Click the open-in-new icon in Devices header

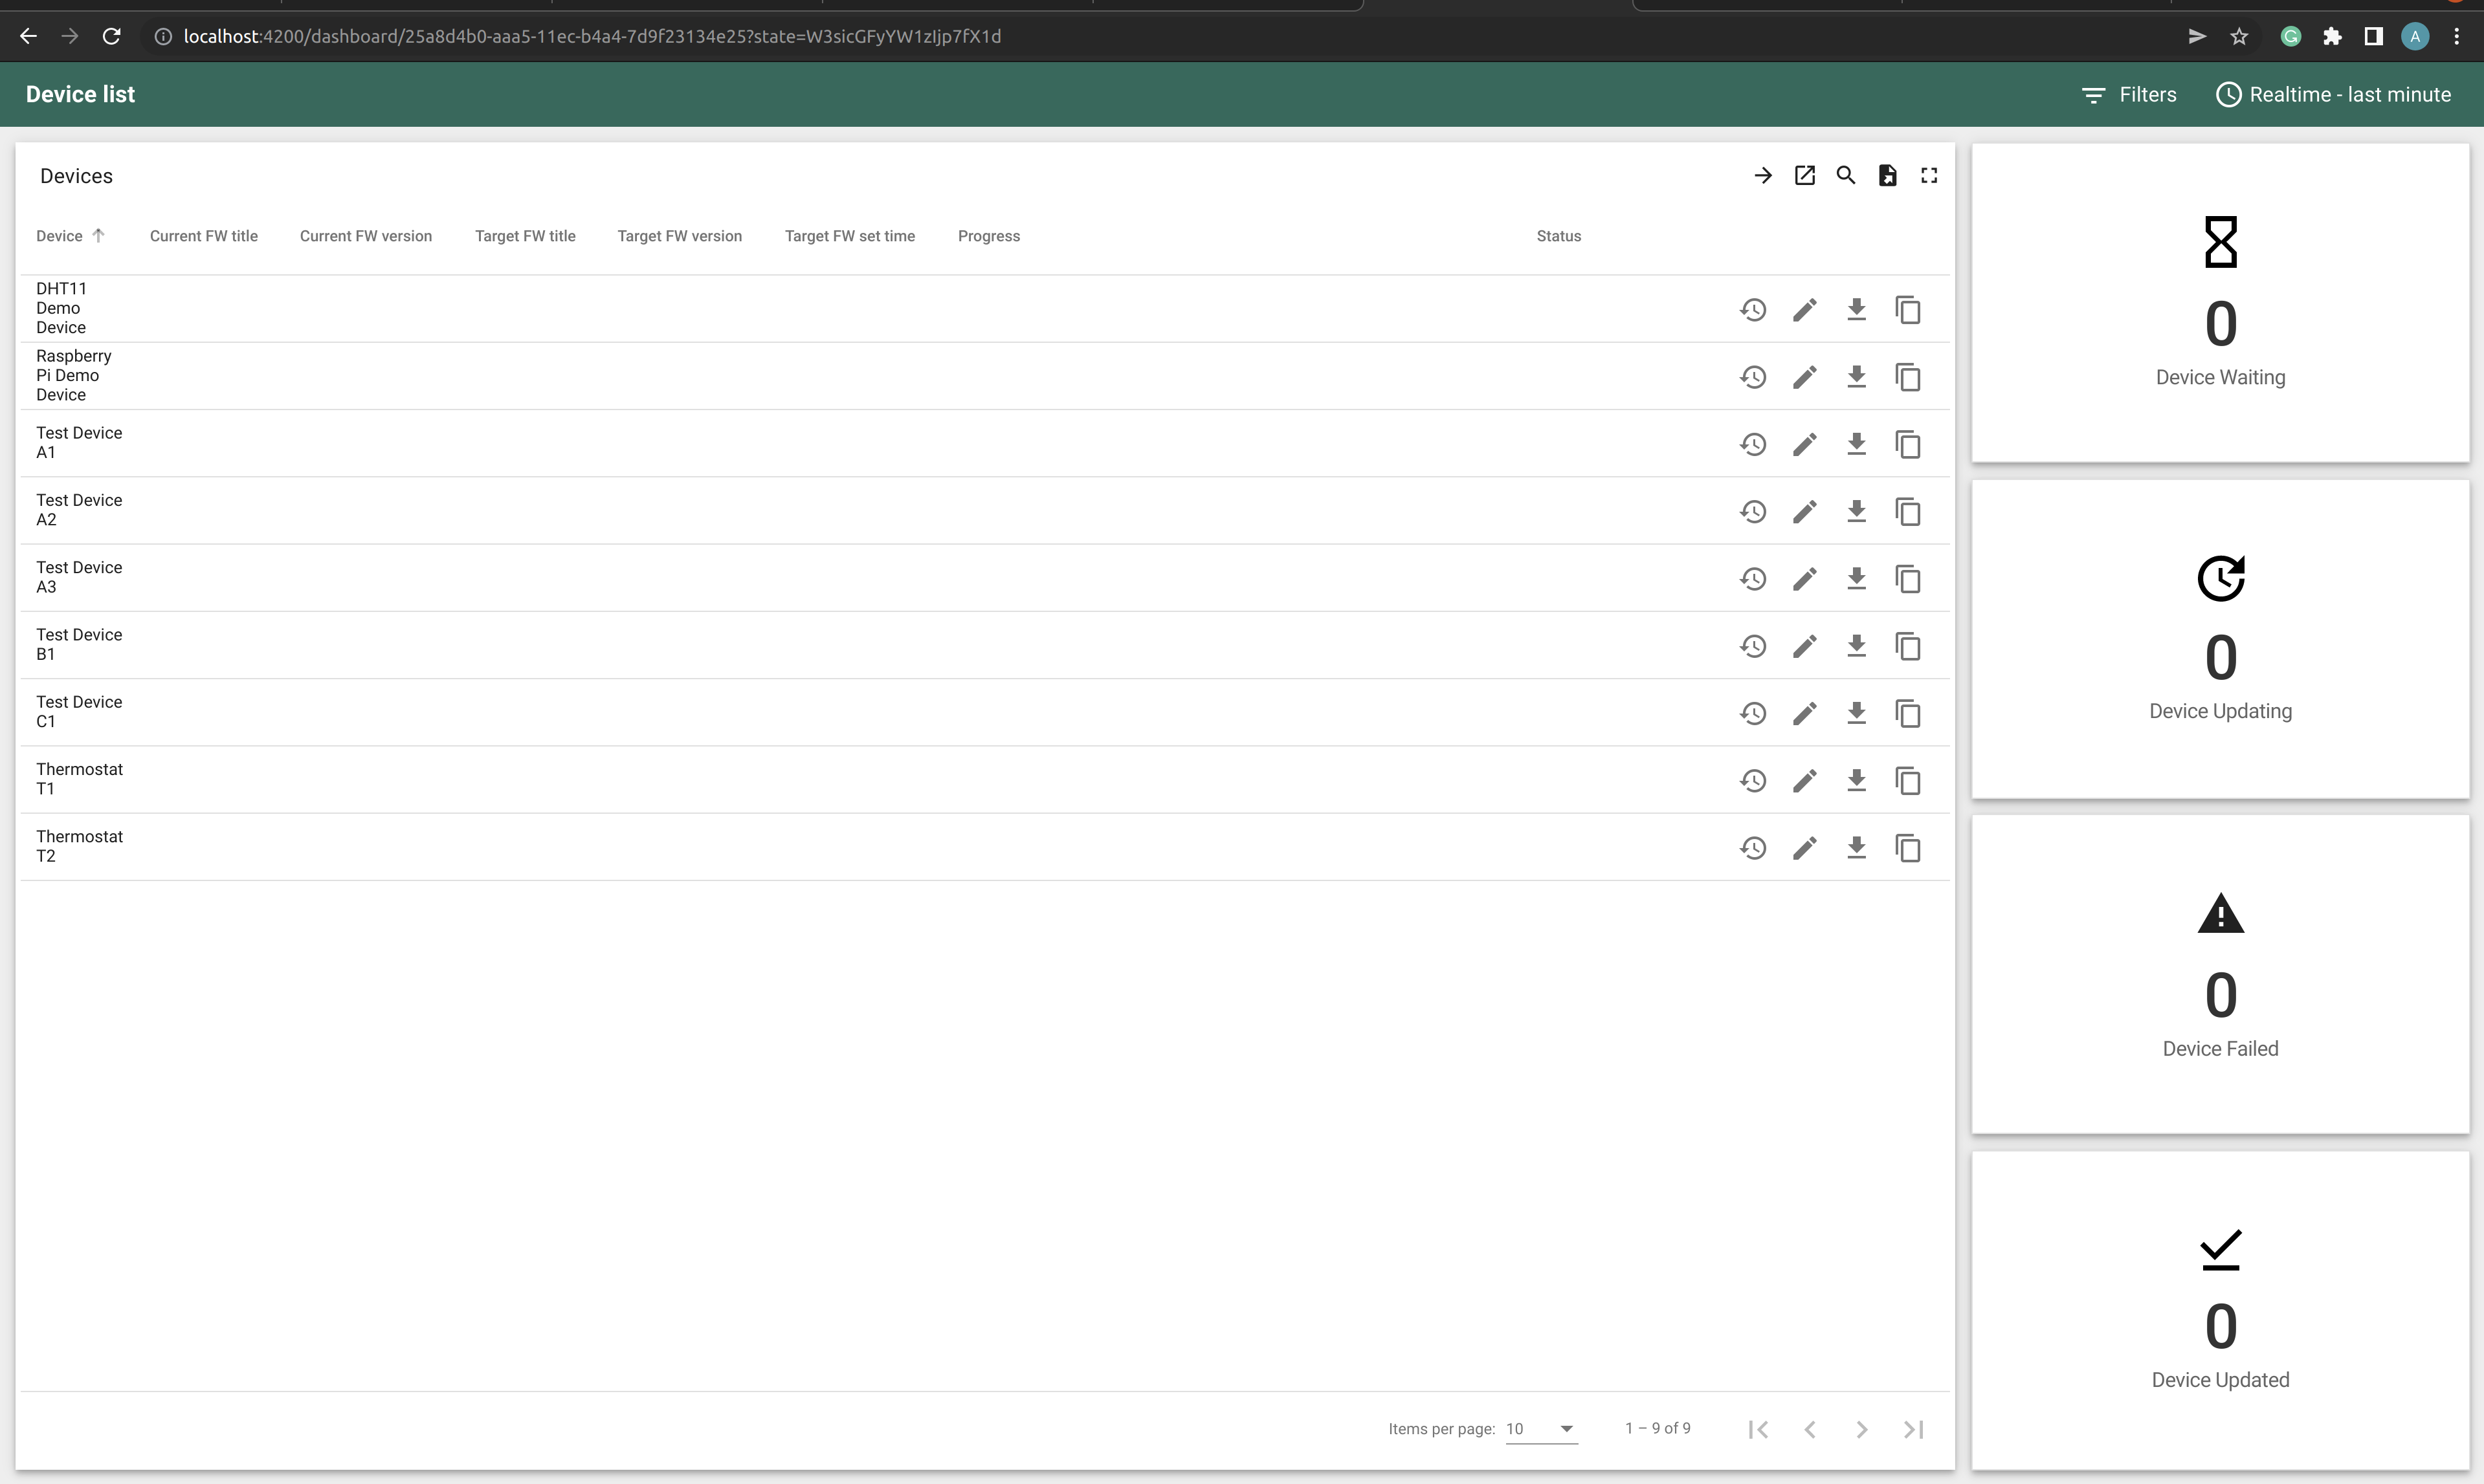coord(1804,176)
